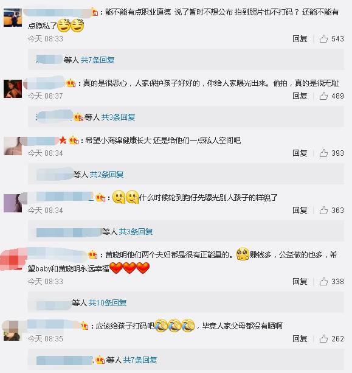The height and width of the screenshot is (373, 352).
Task: Reply to the 应该给孩子打码吧 comment
Action: tap(300, 338)
